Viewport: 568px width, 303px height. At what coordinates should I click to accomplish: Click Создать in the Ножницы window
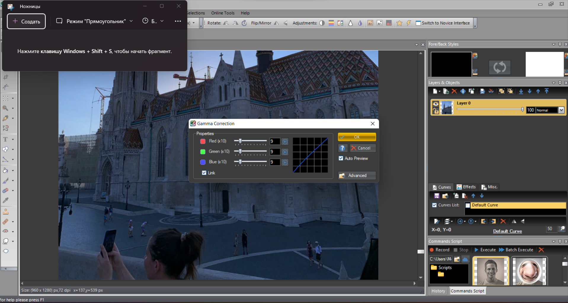(26, 21)
